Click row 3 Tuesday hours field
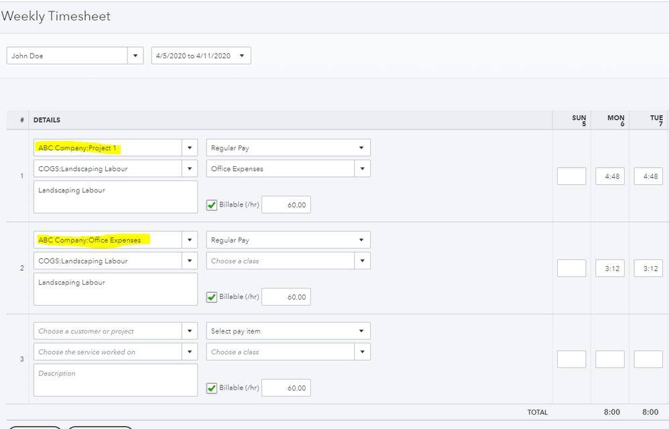The width and height of the screenshot is (669, 429). point(648,359)
